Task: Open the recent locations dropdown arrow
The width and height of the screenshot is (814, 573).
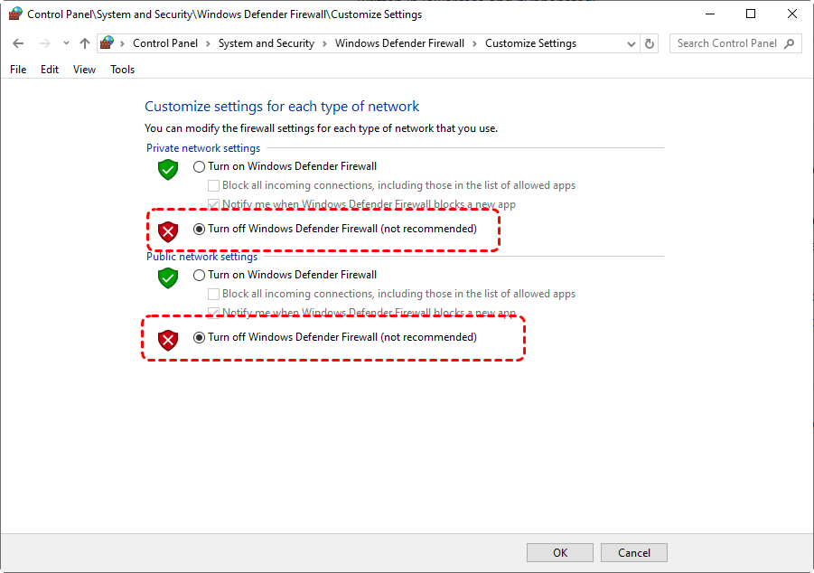Action: point(66,43)
